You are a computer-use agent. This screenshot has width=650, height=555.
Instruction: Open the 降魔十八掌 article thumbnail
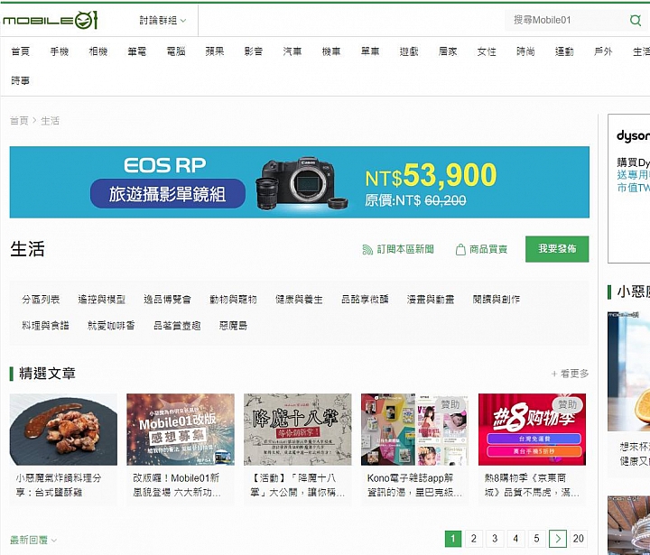[298, 430]
